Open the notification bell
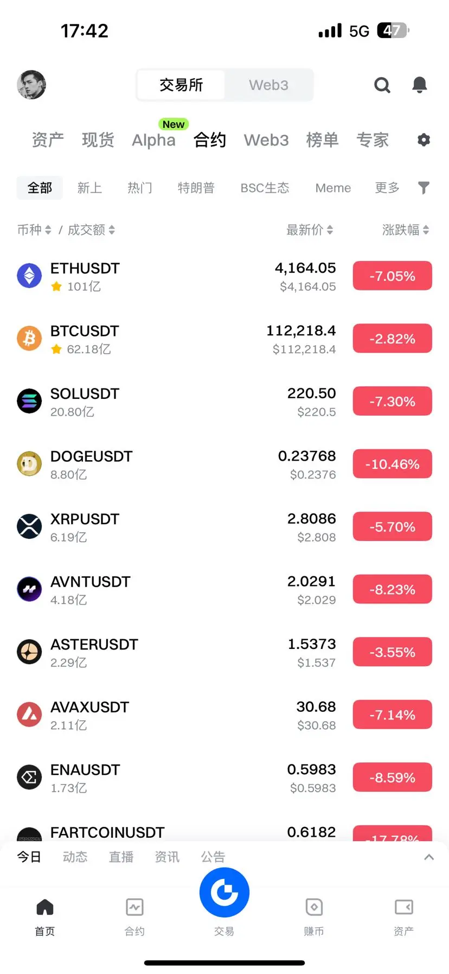The image size is (449, 974). click(419, 85)
